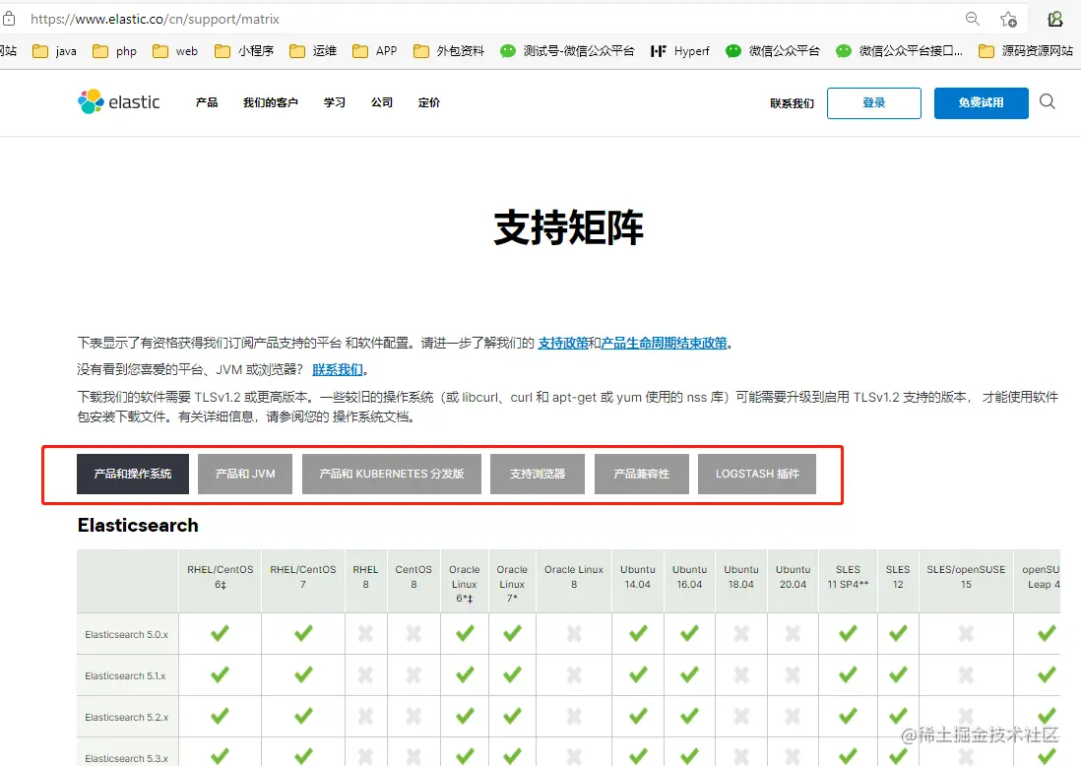Click the Elasticsearch 5.1.x row label

click(x=125, y=675)
